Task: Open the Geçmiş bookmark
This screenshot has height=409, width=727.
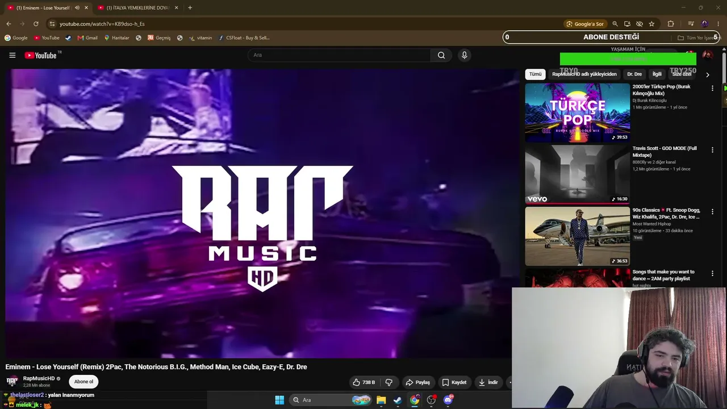Action: click(159, 38)
